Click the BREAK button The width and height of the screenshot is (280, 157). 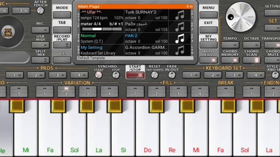coord(226,92)
